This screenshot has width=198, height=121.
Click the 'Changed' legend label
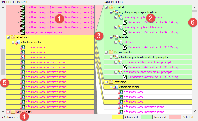(132, 117)
